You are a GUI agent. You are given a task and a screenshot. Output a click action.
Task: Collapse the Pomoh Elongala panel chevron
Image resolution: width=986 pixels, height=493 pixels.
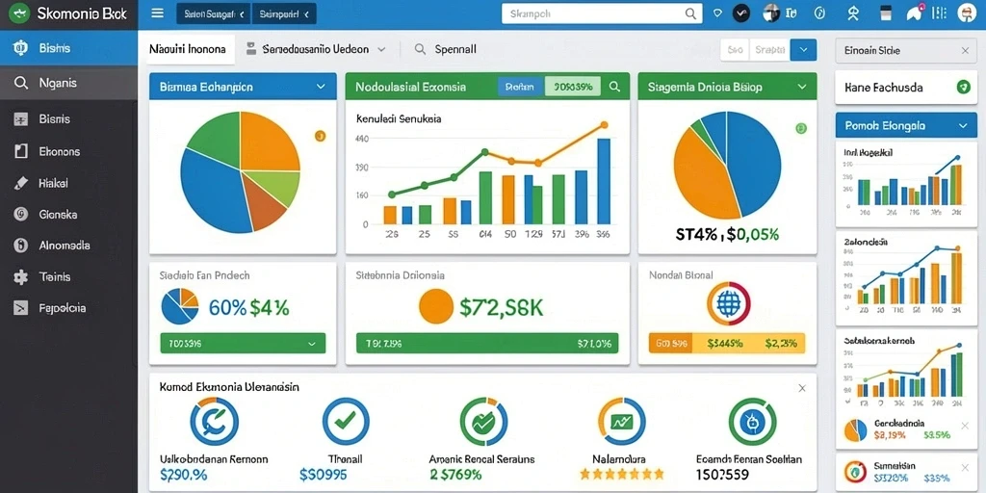(963, 126)
